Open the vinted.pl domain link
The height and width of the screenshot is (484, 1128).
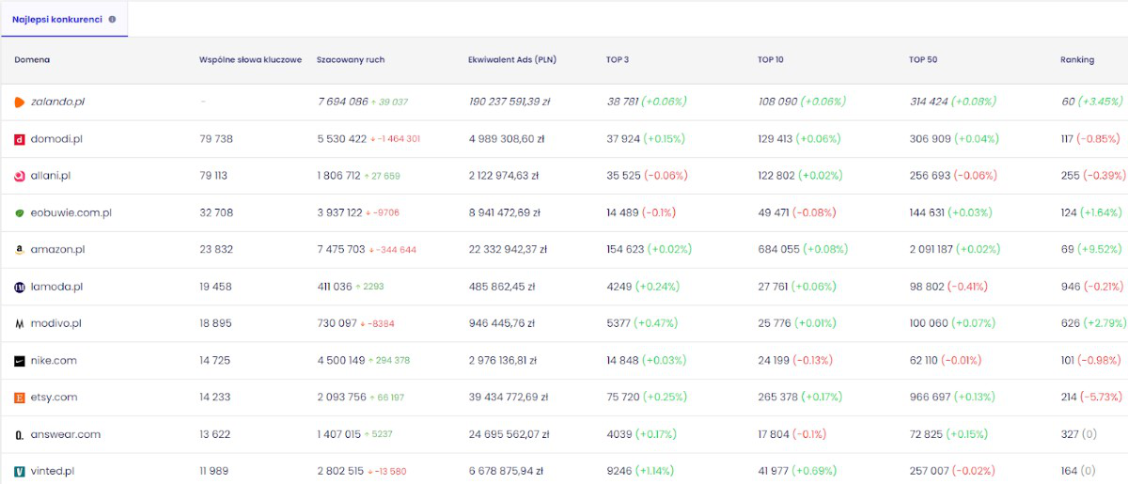[52, 472]
